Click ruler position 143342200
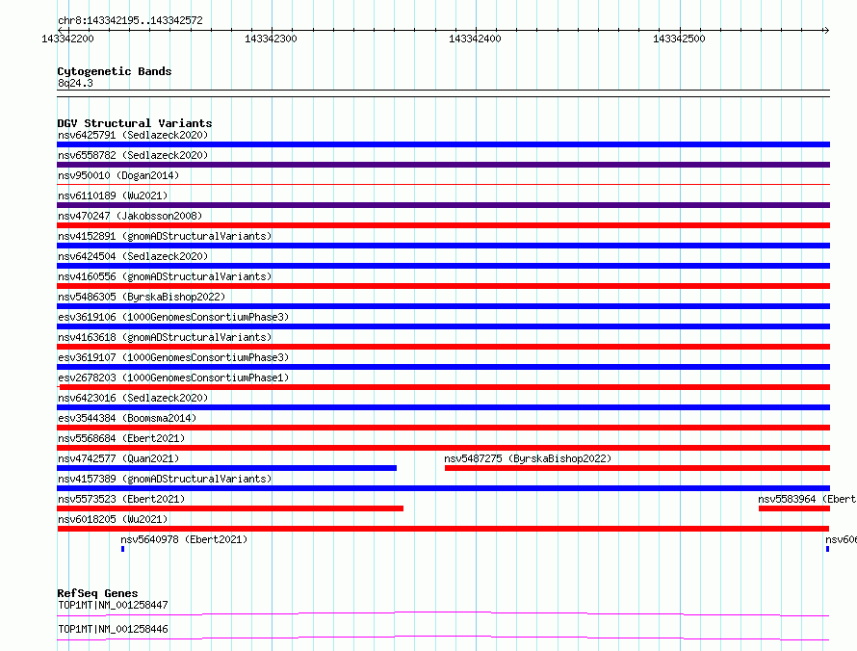This screenshot has width=857, height=651. [67, 39]
